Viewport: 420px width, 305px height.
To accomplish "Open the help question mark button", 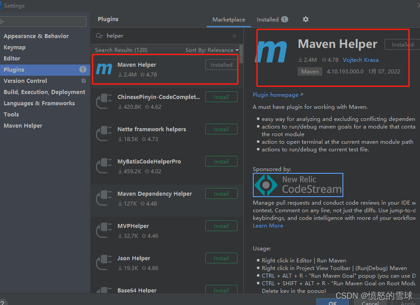I will click(3, 302).
